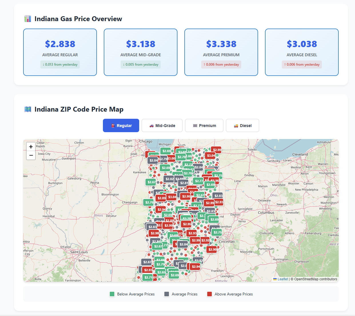Click the $2.90 marker near Cincinnati
This screenshot has width=355, height=316.
(212, 249)
